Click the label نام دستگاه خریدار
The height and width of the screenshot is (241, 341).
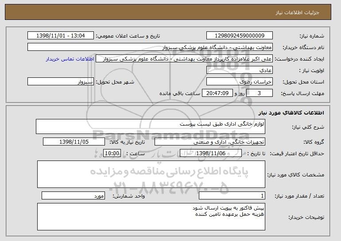point(303,47)
